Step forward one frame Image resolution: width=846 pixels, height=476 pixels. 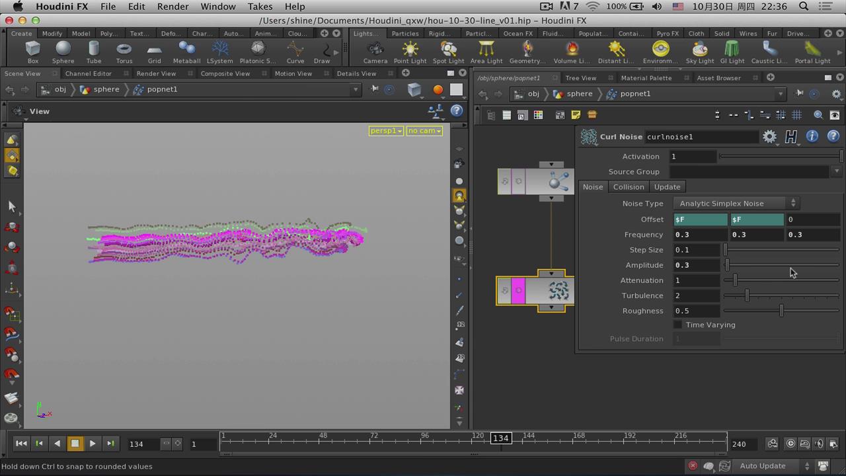110,444
